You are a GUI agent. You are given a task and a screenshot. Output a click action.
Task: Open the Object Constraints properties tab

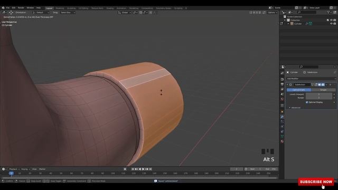tap(282, 131)
